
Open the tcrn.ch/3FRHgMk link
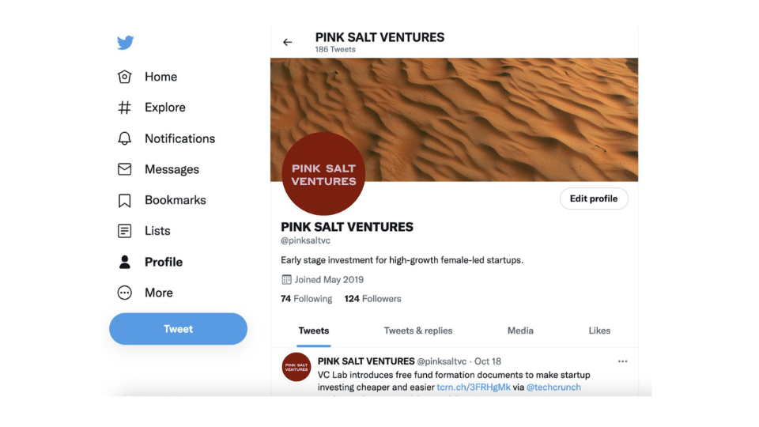point(474,387)
